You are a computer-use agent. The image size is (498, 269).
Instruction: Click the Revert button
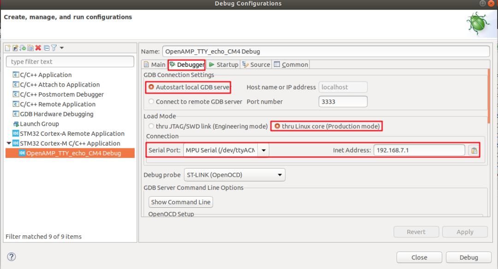416,232
